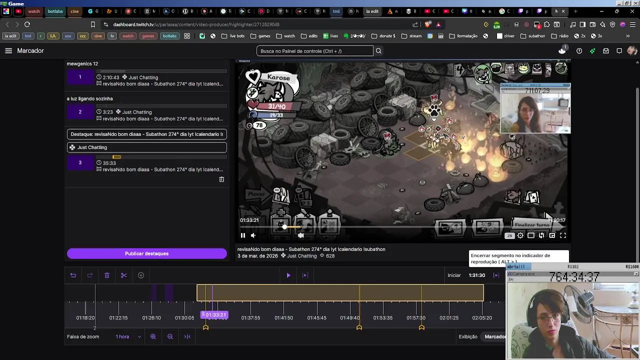The image size is (640, 360).
Task: Open a new browser tab
Action: coord(575,11)
